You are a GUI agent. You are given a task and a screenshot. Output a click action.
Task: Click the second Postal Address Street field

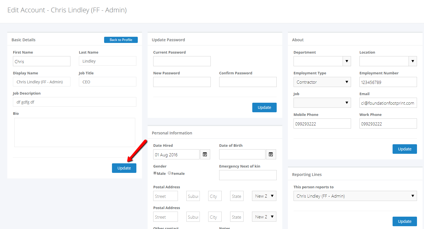(x=166, y=217)
